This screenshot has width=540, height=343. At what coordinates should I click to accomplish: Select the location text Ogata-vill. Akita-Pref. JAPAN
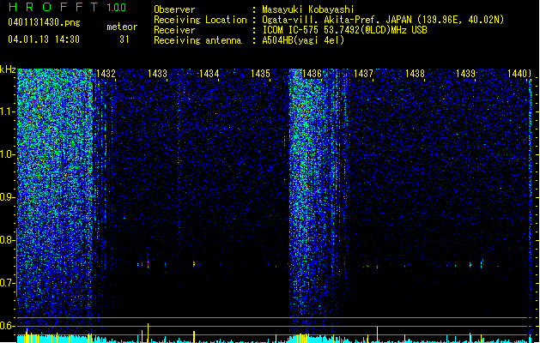point(337,20)
